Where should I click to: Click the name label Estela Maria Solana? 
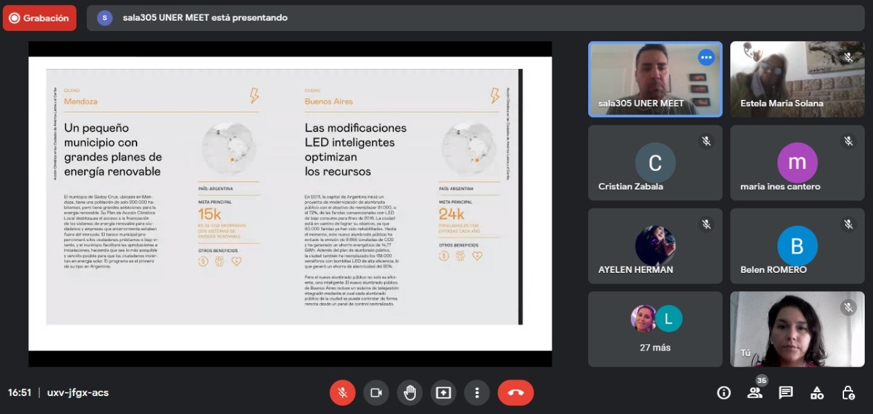coord(782,103)
